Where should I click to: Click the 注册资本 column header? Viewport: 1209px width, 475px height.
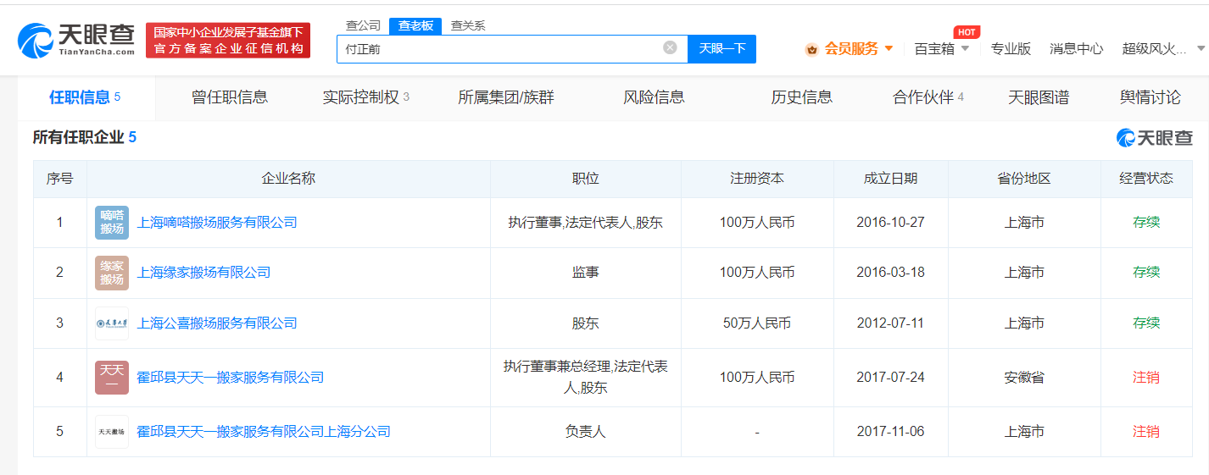pos(757,179)
